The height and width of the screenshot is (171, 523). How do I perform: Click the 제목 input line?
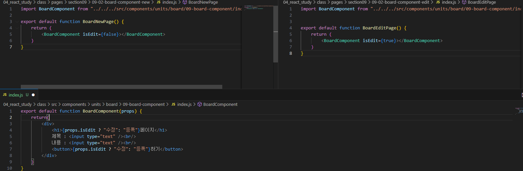[x=94, y=137]
